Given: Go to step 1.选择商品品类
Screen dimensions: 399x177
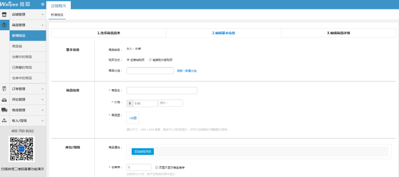Looking at the screenshot, I should point(109,33).
